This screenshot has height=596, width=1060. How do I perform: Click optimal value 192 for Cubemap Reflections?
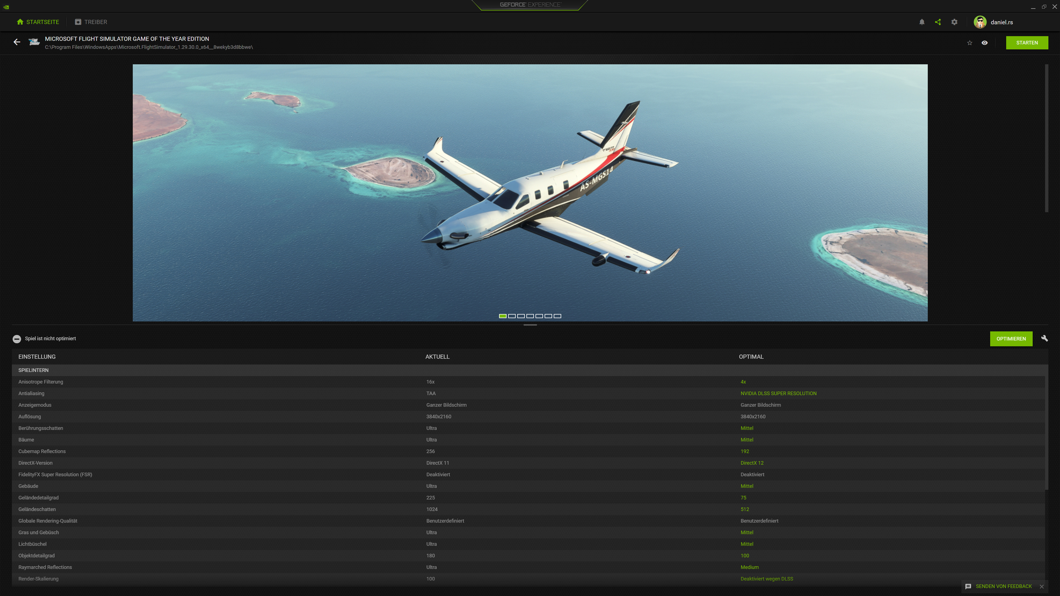coord(745,452)
